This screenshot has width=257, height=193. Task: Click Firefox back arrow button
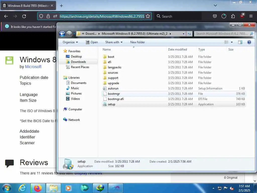[x=6, y=16]
